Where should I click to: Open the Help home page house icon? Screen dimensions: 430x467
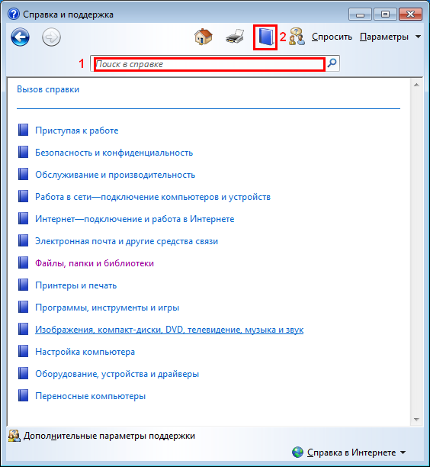(x=204, y=37)
